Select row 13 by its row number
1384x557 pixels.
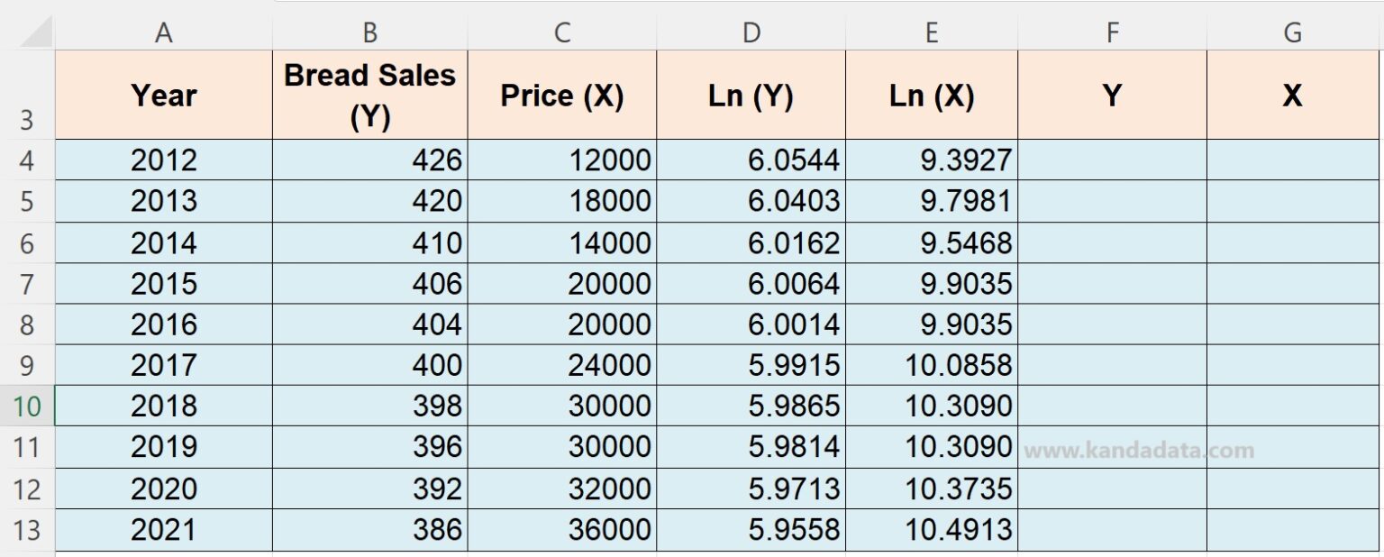tap(27, 530)
